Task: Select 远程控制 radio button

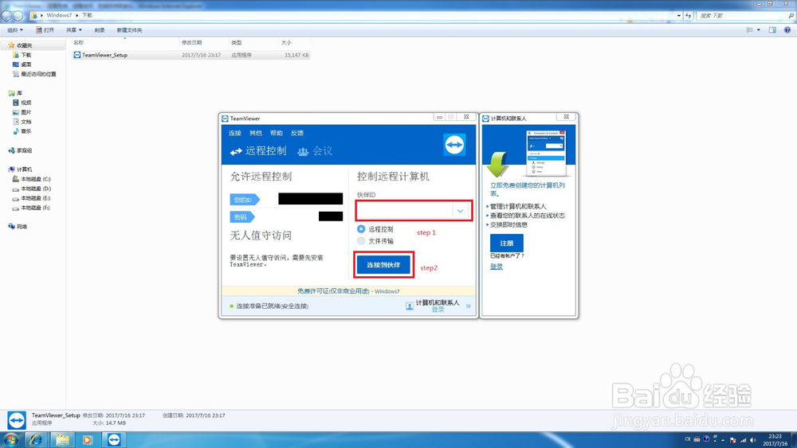Action: [x=361, y=229]
